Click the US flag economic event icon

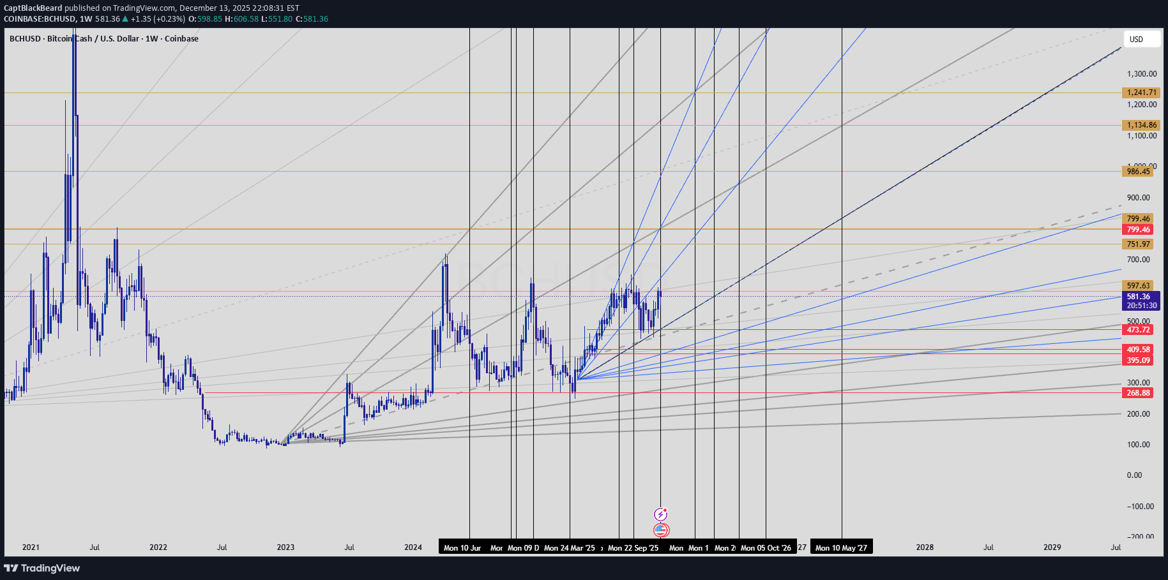(x=660, y=530)
